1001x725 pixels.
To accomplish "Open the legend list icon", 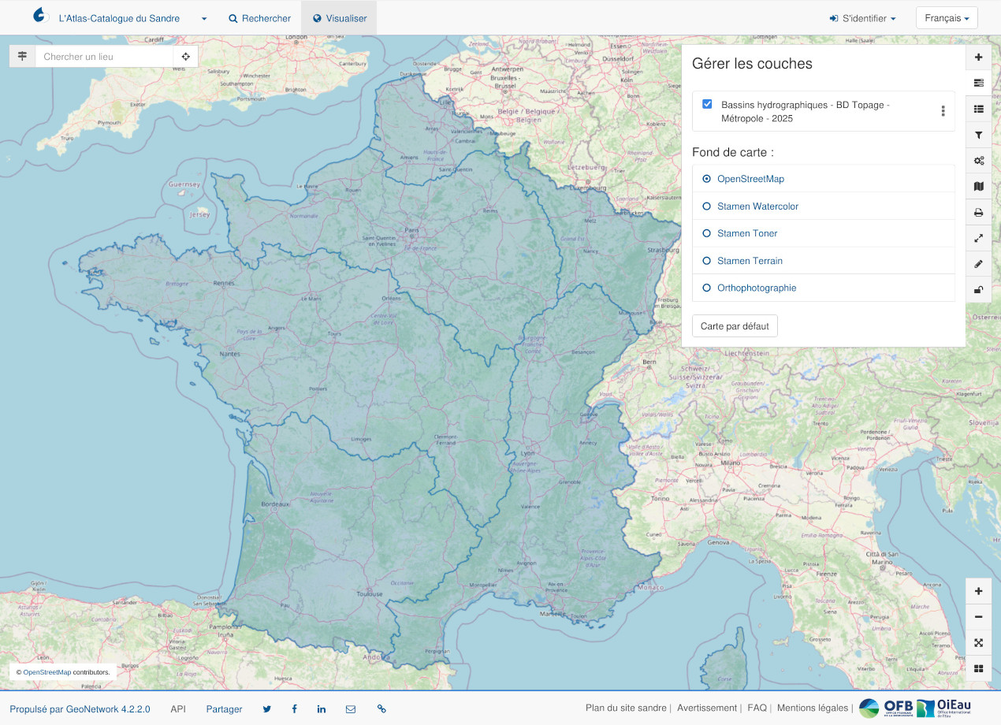I will coord(978,110).
